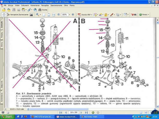159x119 pixels.
Task: Activate the Zoom In magnifier tool
Action: (38, 15)
